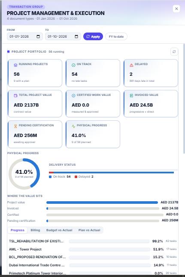
Task: Click the 56 running label
Action: (x=56, y=52)
